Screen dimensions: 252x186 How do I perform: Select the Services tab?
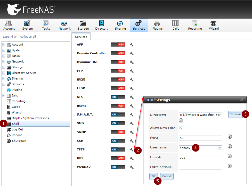click(x=81, y=37)
